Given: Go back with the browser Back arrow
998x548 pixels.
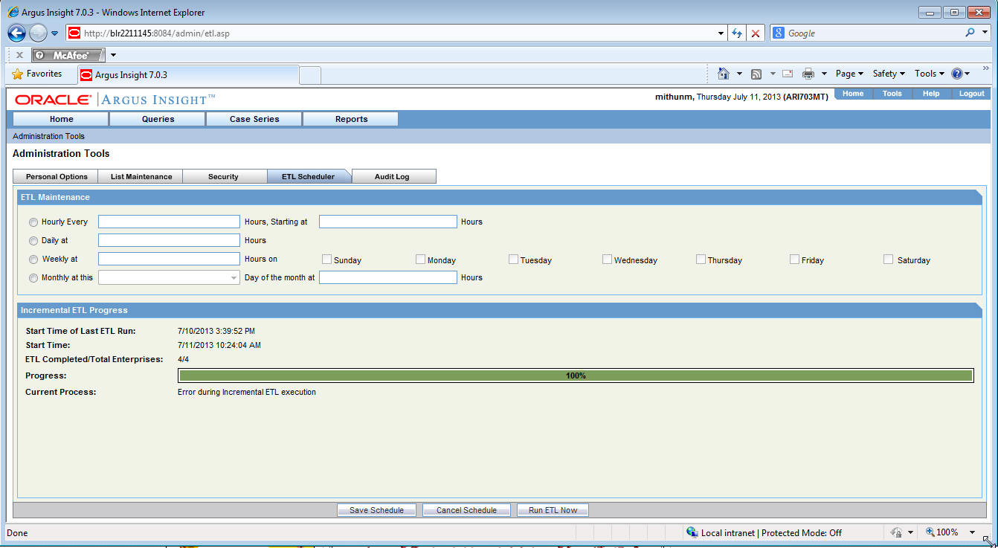Looking at the screenshot, I should 17,33.
